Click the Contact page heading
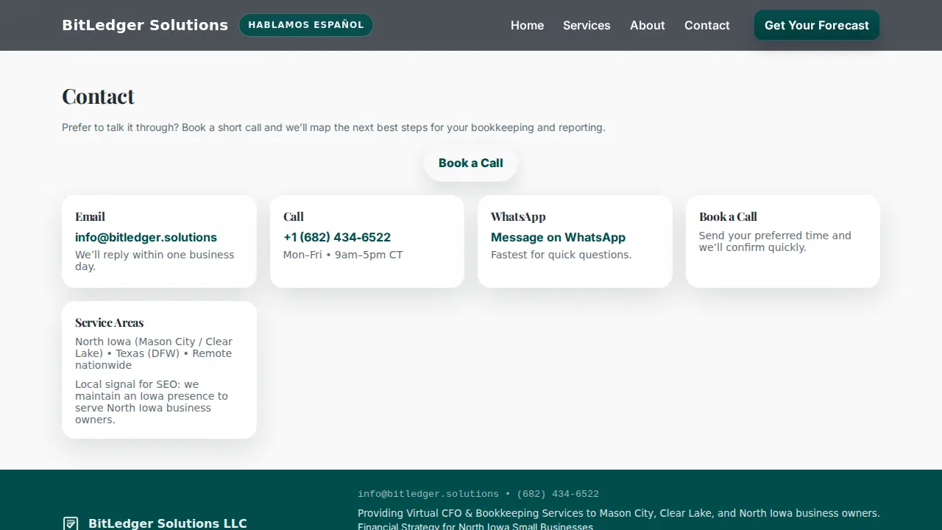942x530 pixels. [x=98, y=96]
